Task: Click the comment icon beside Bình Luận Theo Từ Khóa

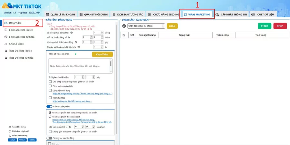Action: click(x=6, y=37)
